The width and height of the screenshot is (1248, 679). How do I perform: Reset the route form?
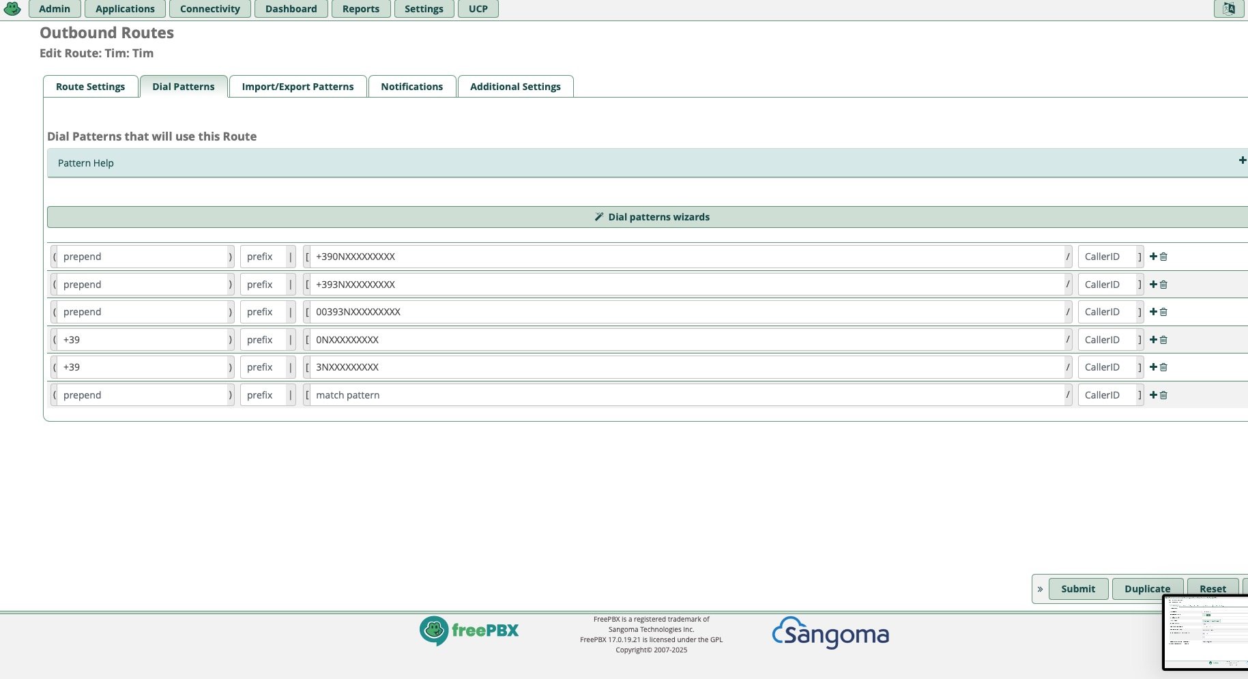[1213, 589]
